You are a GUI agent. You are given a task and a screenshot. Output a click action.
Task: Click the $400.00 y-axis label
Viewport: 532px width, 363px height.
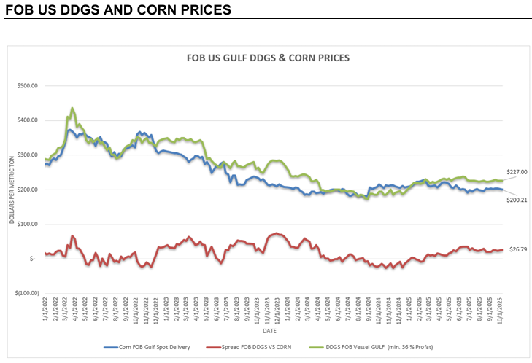coord(28,120)
